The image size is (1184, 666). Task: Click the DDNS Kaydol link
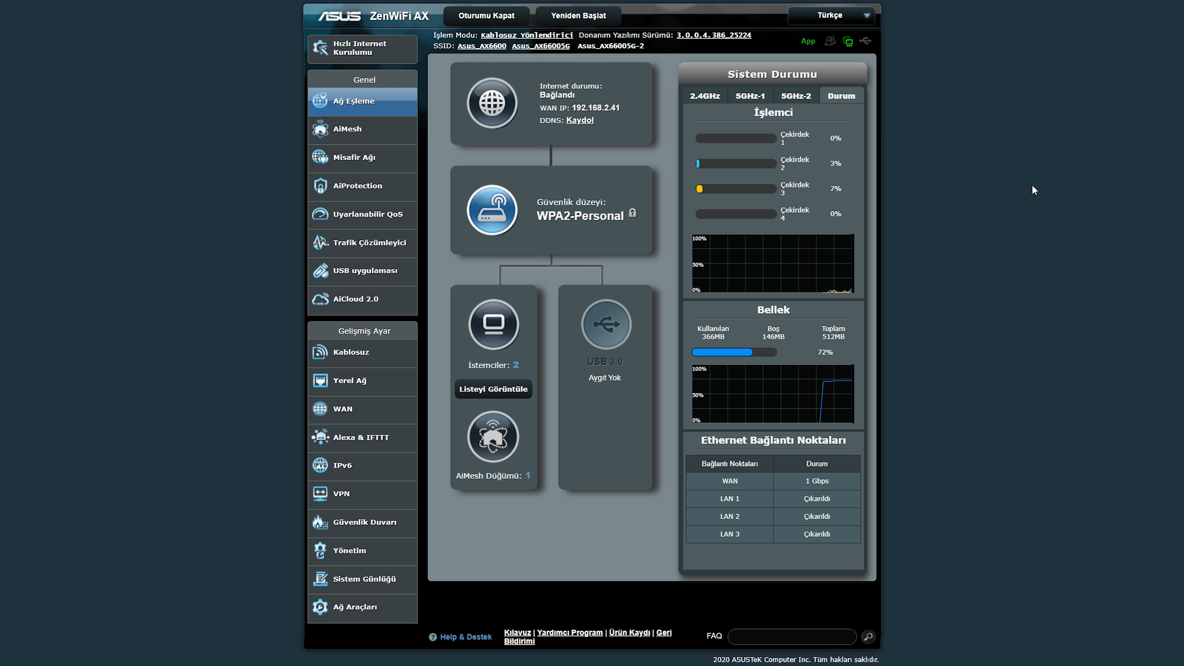tap(580, 121)
